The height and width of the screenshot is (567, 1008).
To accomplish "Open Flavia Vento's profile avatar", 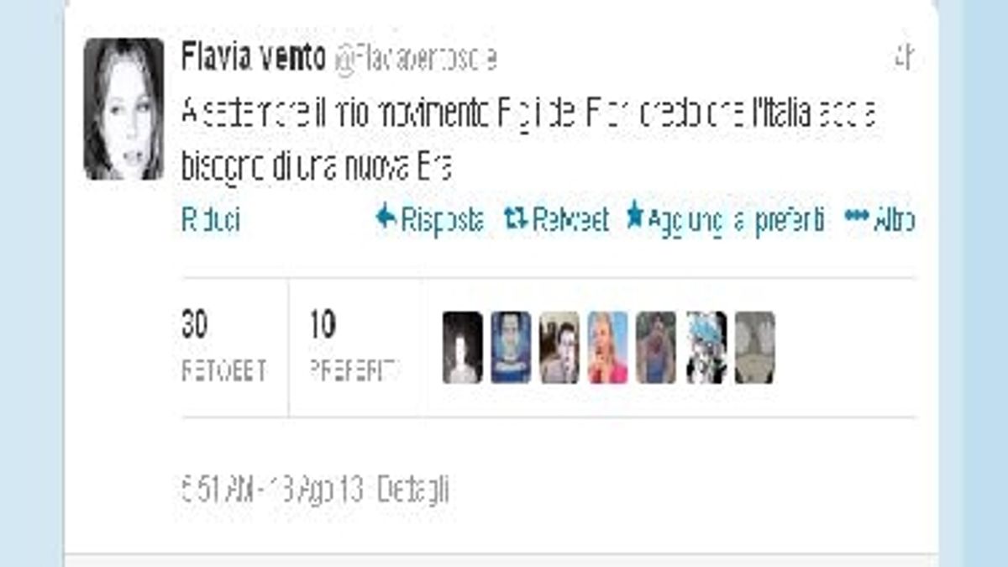I will pos(123,109).
